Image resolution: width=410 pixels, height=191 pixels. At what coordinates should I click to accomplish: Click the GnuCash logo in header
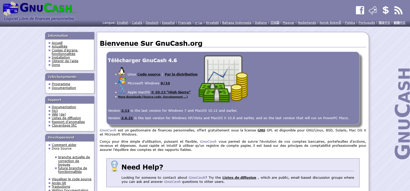pos(40,9)
